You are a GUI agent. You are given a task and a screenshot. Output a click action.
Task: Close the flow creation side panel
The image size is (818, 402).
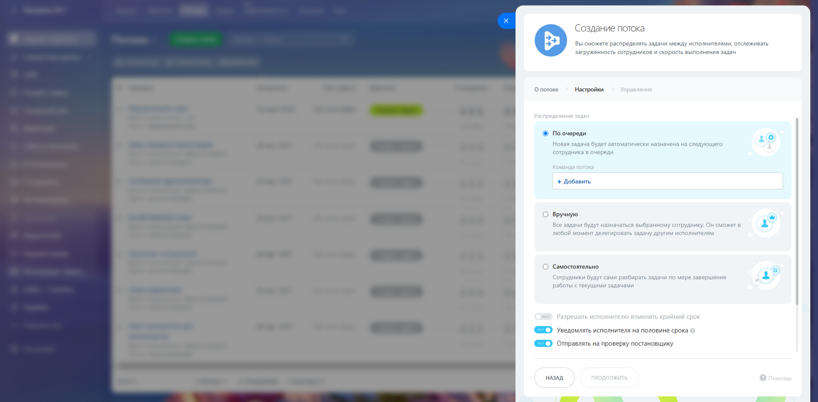506,21
